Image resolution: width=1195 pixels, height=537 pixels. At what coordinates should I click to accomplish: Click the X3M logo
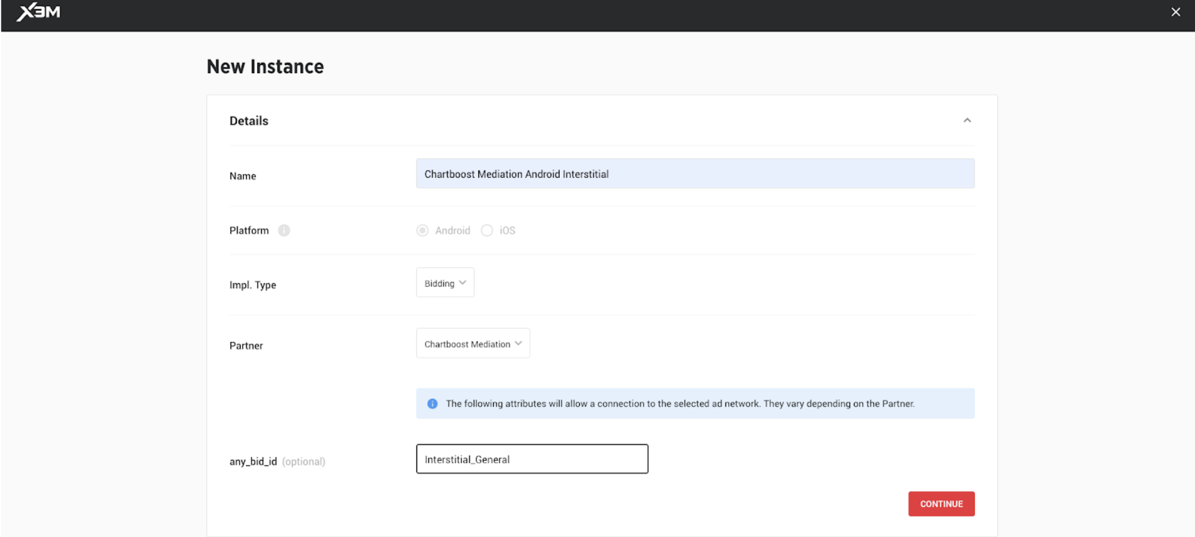39,11
